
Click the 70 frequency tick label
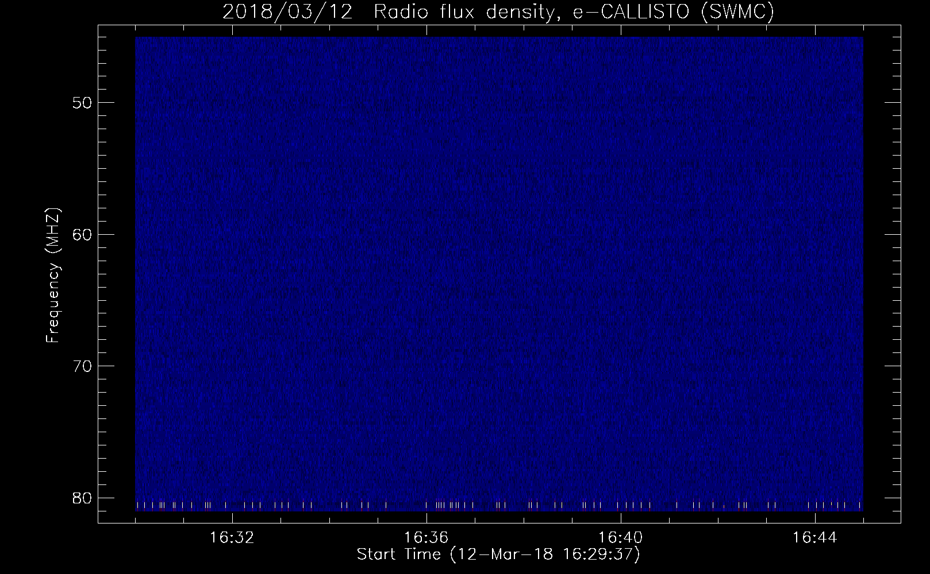81,366
